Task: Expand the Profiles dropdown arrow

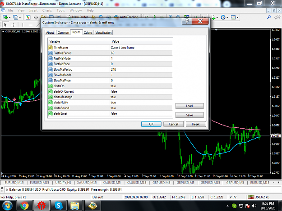Action: point(20,18)
